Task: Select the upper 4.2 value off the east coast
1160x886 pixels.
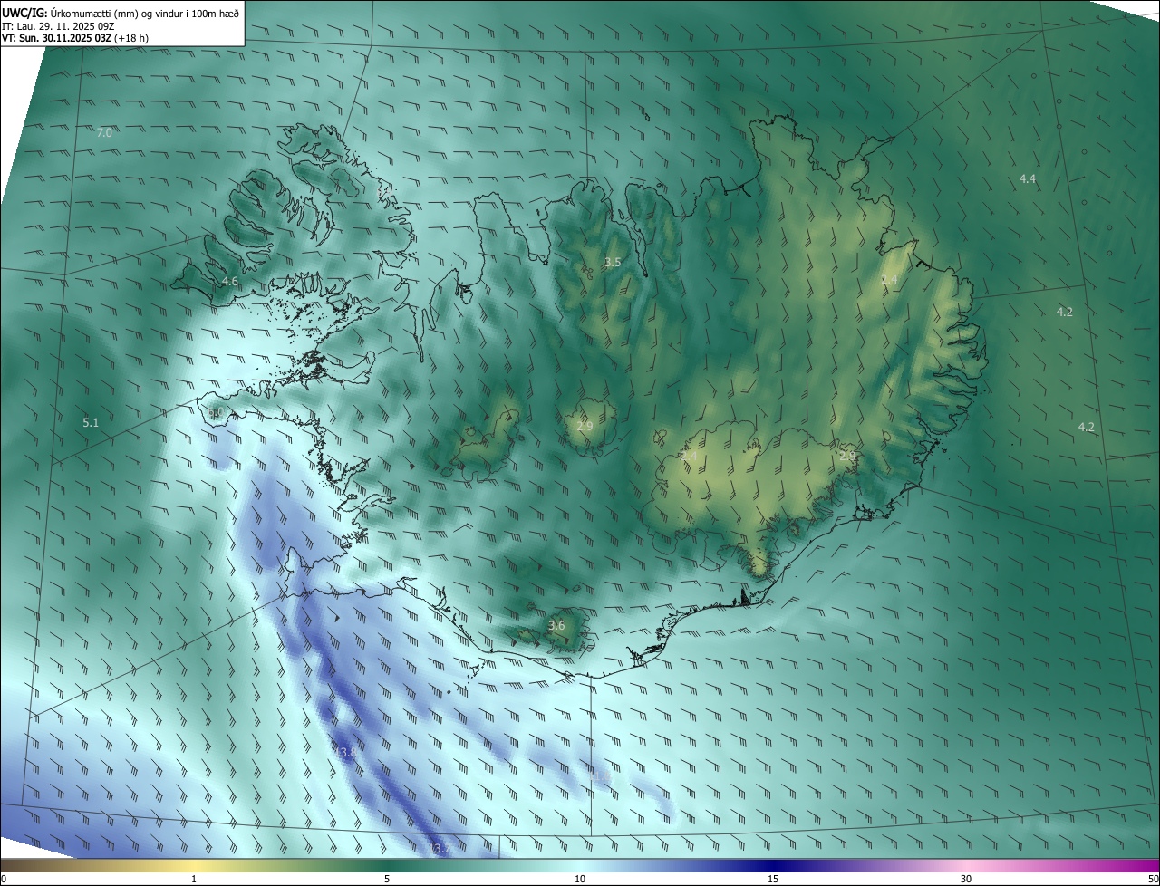Action: 1064,313
